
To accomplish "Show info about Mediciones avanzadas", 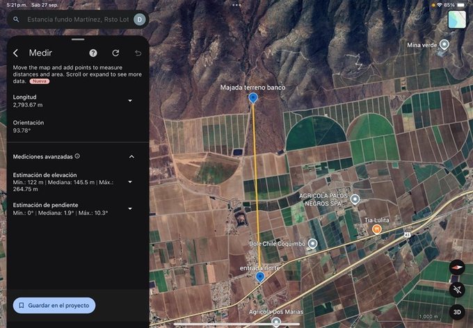I will [77, 156].
